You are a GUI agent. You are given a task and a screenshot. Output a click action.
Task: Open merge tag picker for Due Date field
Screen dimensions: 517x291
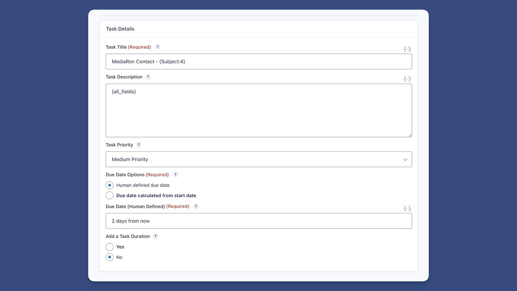[x=407, y=209]
